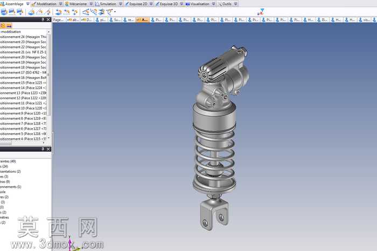Expand the dropdown arrow beside Modélisation
The width and height of the screenshot is (377, 251).
coord(60,4)
